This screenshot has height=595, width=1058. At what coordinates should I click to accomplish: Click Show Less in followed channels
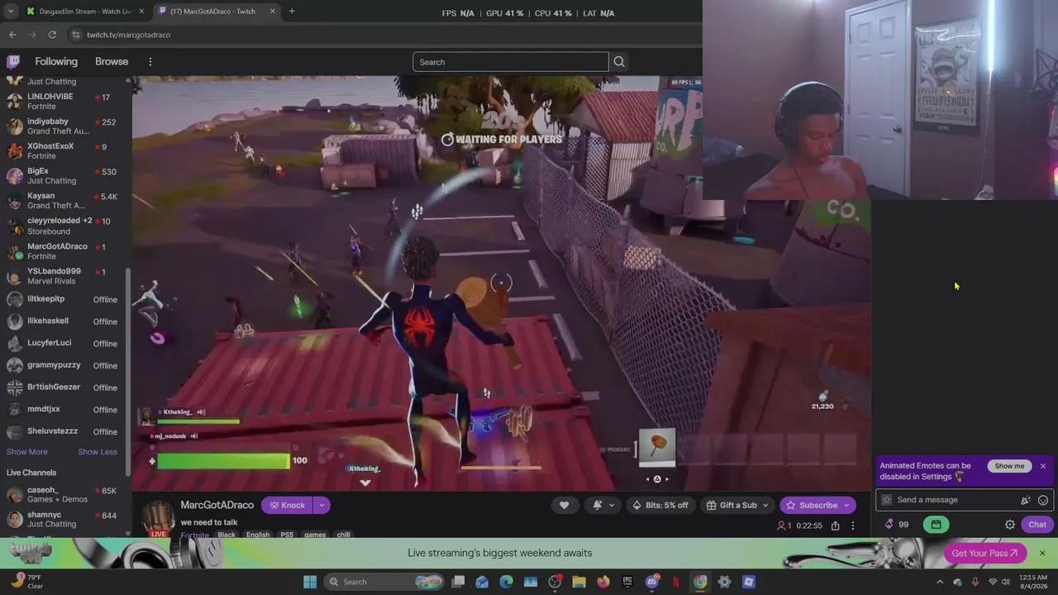[x=98, y=452]
